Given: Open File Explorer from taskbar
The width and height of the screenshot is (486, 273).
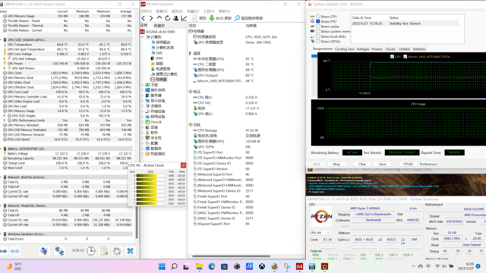Looking at the screenshot, I should [199, 266].
